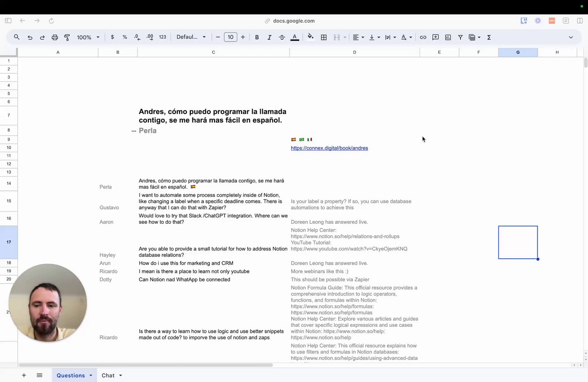Select the Paint format tool
588x382 pixels.
click(x=67, y=37)
